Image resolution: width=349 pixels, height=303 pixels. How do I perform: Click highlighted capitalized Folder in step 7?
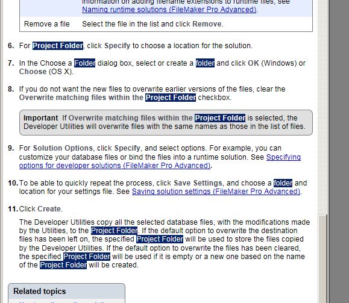(84, 63)
